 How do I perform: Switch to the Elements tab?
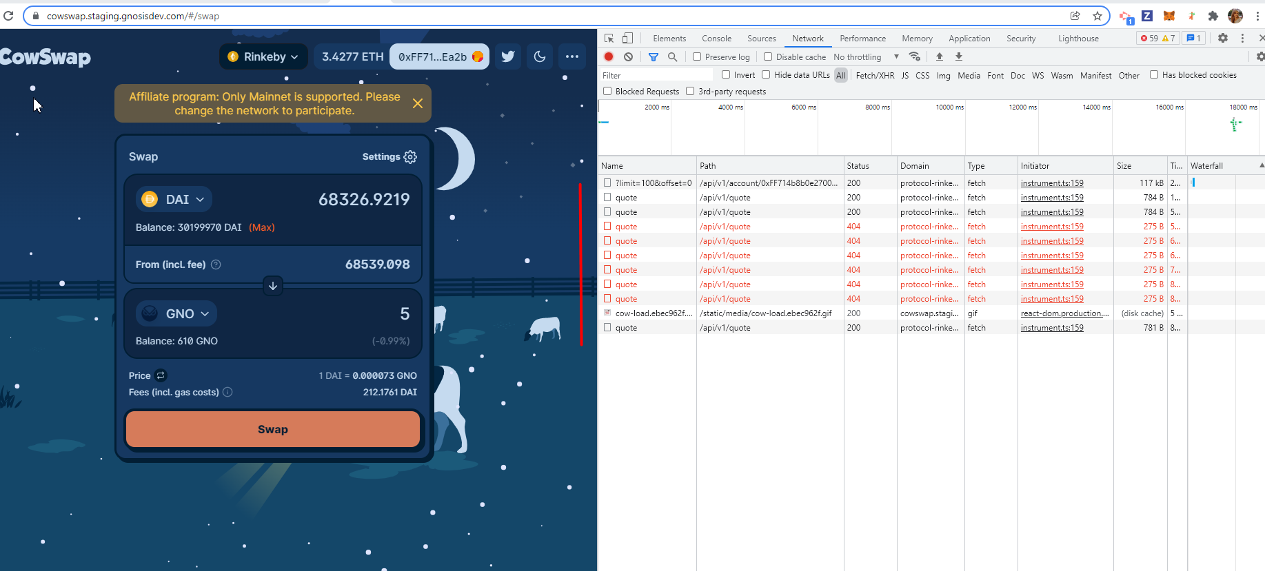click(x=669, y=39)
